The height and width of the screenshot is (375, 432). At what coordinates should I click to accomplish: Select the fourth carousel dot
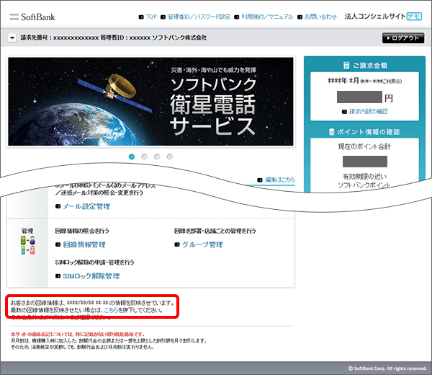tap(170, 156)
